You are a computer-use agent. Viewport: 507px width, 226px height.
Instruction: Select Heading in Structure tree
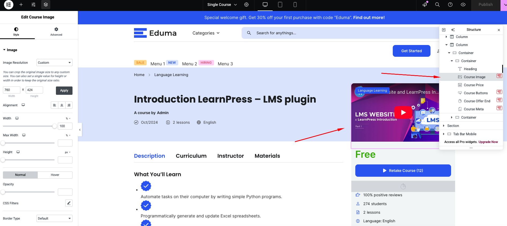pyautogui.click(x=470, y=69)
